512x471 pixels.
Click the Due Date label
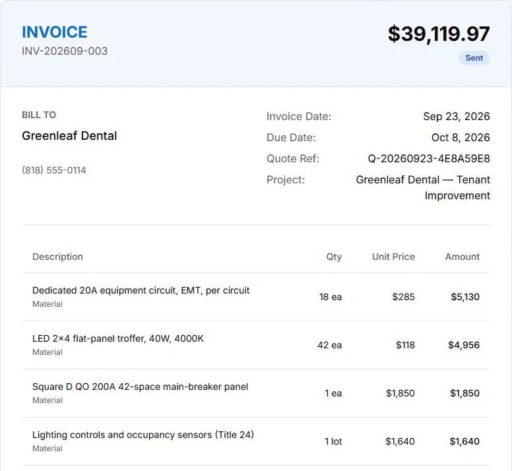click(291, 137)
